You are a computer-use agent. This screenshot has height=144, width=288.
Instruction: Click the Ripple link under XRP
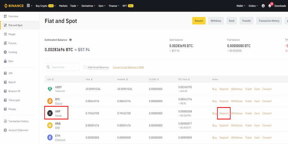pos(59,116)
